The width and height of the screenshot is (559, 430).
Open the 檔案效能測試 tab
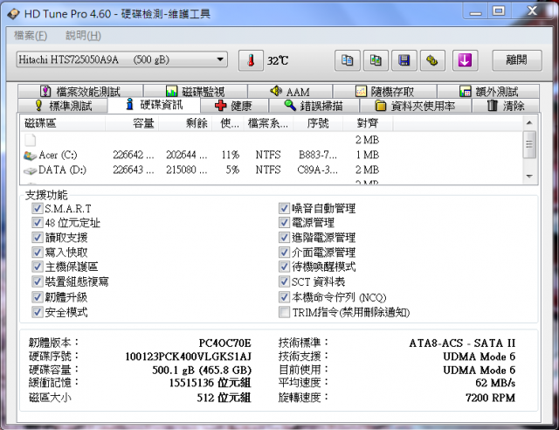click(x=80, y=92)
